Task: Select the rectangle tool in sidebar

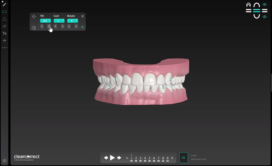Action: point(4,12)
